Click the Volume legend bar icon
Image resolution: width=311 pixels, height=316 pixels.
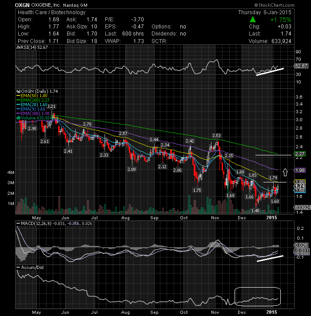point(18,118)
